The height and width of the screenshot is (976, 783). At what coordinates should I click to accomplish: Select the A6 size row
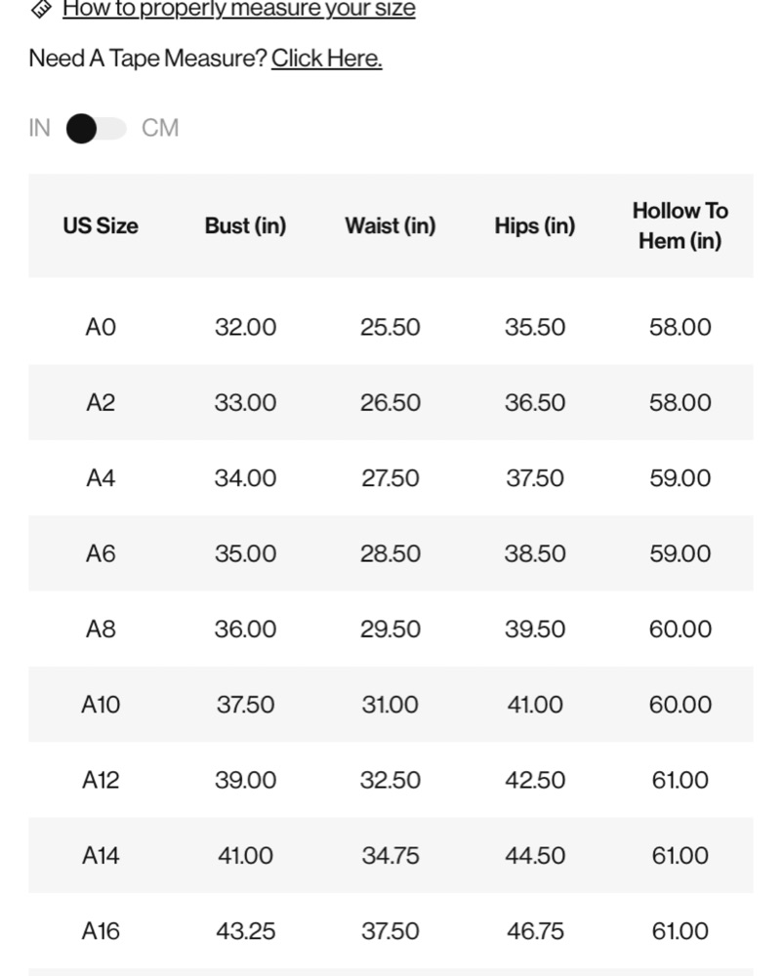(391, 553)
